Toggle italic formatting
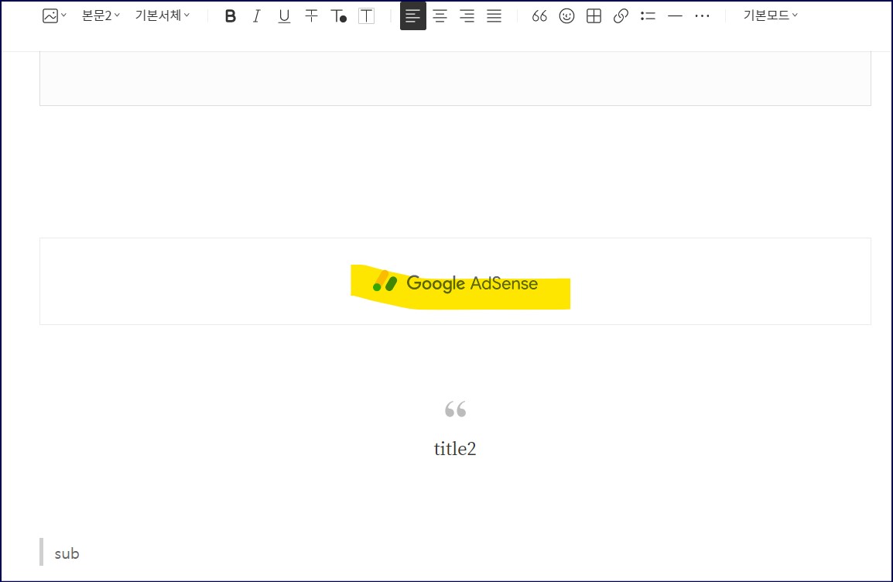The height and width of the screenshot is (582, 893). coord(257,16)
